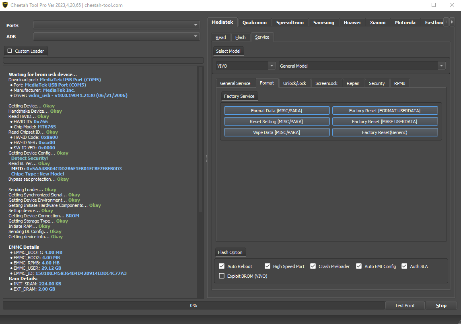Click the Test Point button

405,305
